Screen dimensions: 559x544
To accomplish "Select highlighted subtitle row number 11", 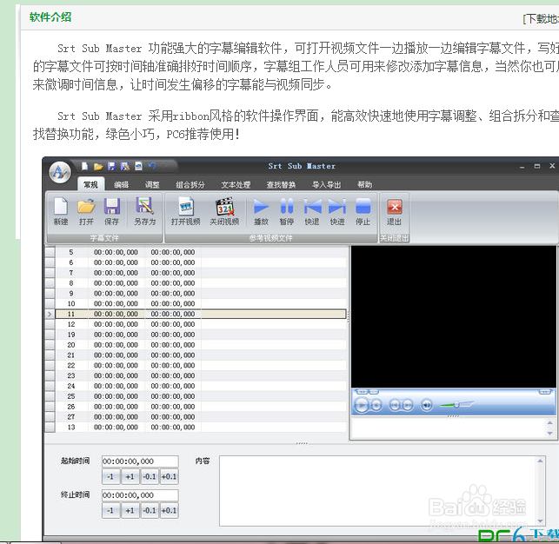I will point(201,314).
